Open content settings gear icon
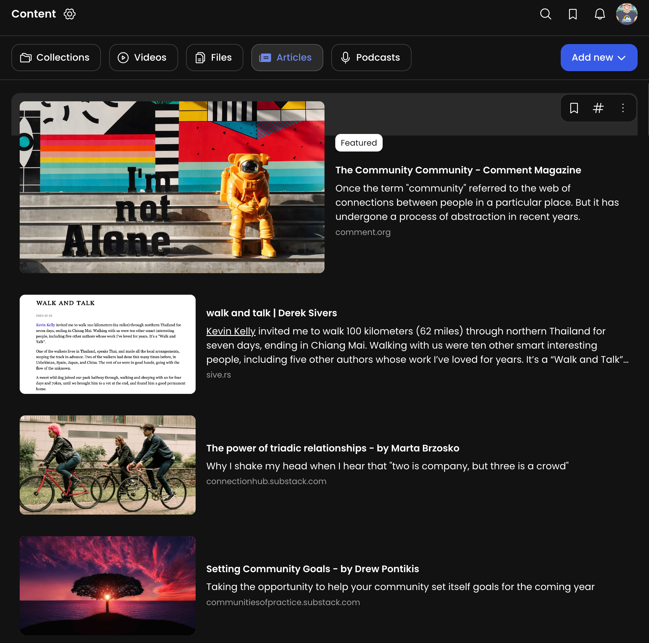 (x=70, y=14)
